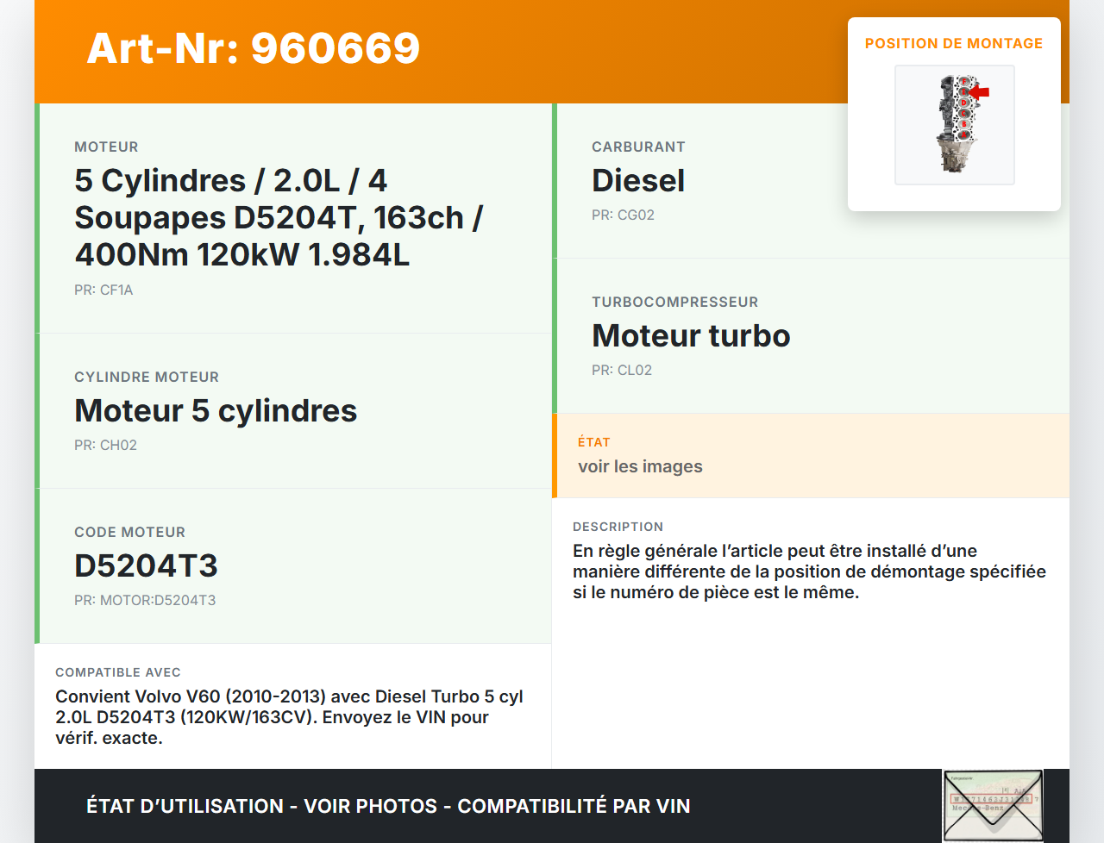Click the Art-Nr: 960669 heading
Viewport: 1104px width, 843px height.
[x=254, y=48]
